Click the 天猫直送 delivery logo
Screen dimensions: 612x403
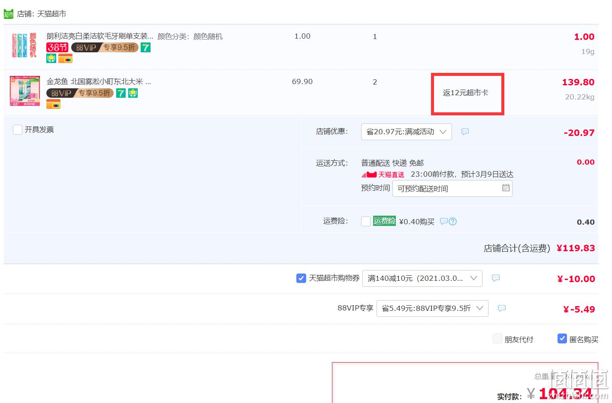point(383,174)
